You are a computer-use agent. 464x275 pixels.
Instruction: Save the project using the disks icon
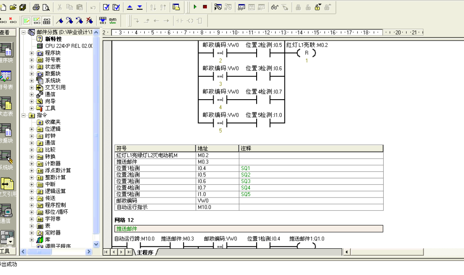click(23, 7)
